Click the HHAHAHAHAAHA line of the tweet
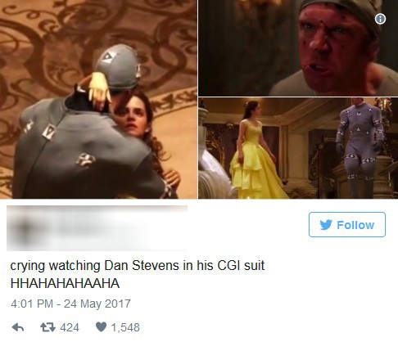 (65, 283)
